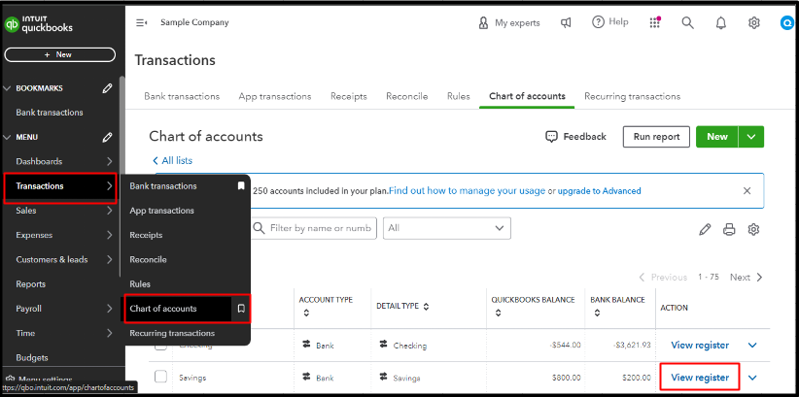Screen dimensions: 799x397
Task: Tick the Checking row checkbox
Action: point(160,346)
